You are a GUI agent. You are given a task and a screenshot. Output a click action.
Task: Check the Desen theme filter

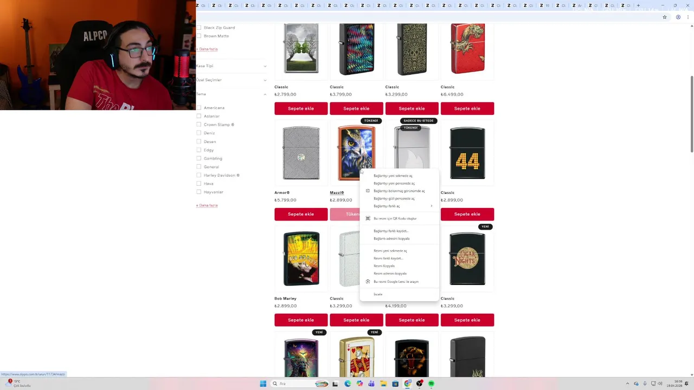point(199,141)
